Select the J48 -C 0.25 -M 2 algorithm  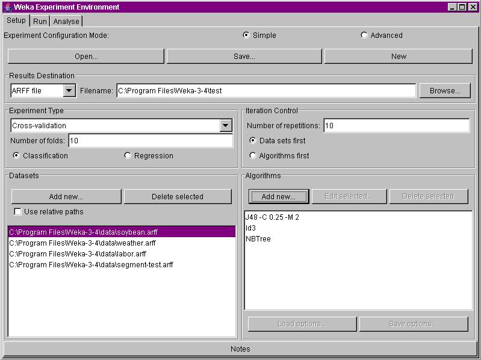coord(358,217)
